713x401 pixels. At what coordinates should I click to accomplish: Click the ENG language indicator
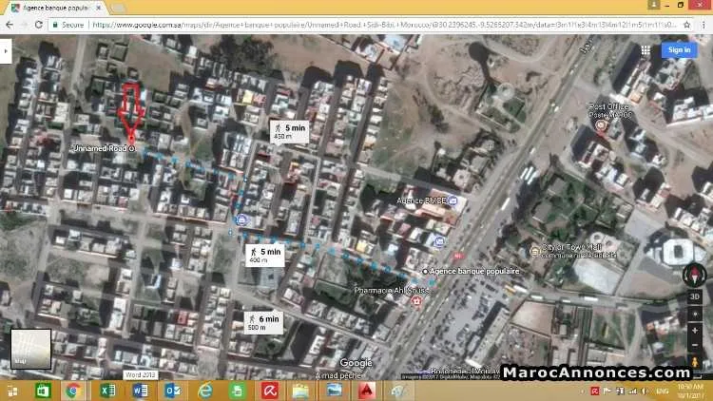coord(662,391)
